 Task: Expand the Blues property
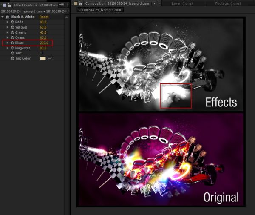(8, 43)
